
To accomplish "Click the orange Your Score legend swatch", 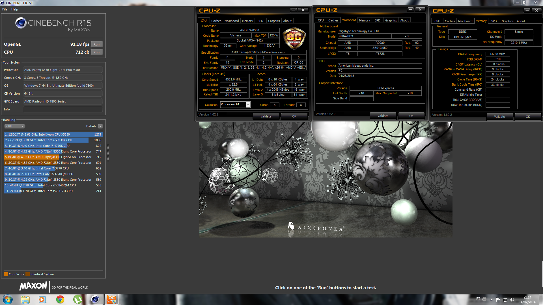I will pos(6,274).
